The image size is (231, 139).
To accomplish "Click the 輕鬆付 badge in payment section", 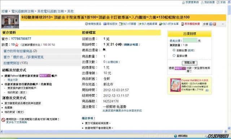I will click(x=45, y=76).
